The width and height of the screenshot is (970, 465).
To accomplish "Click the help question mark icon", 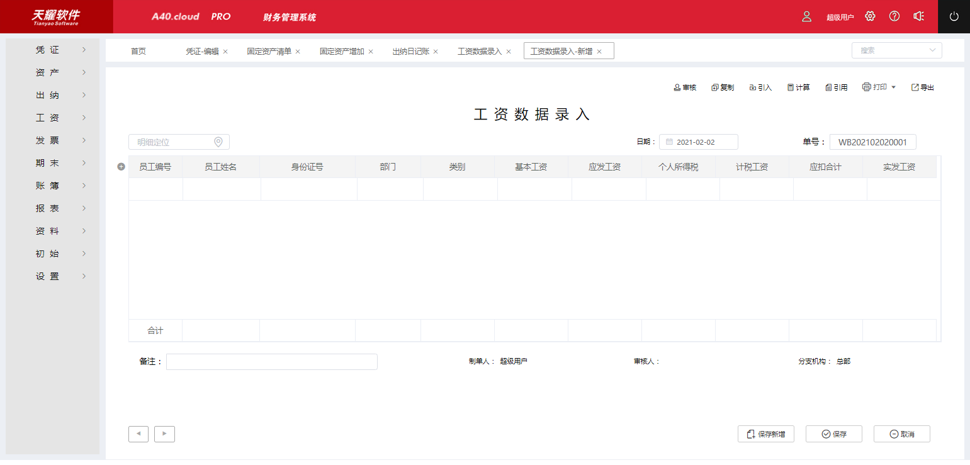I will pyautogui.click(x=894, y=16).
